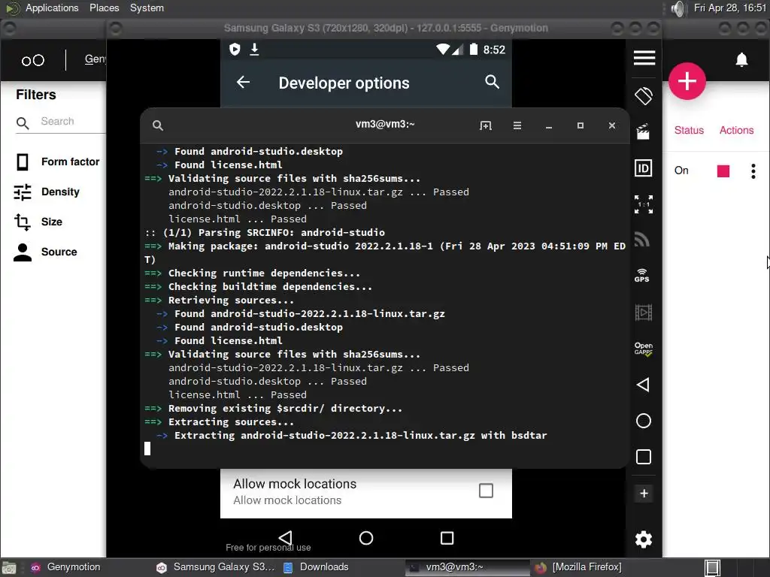Expand the Size filter

(x=38, y=222)
